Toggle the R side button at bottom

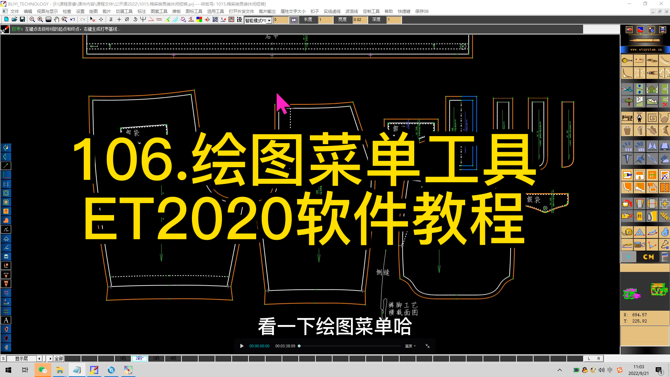tap(598, 358)
